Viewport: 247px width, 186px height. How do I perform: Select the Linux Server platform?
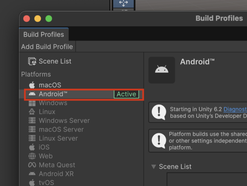pos(58,138)
